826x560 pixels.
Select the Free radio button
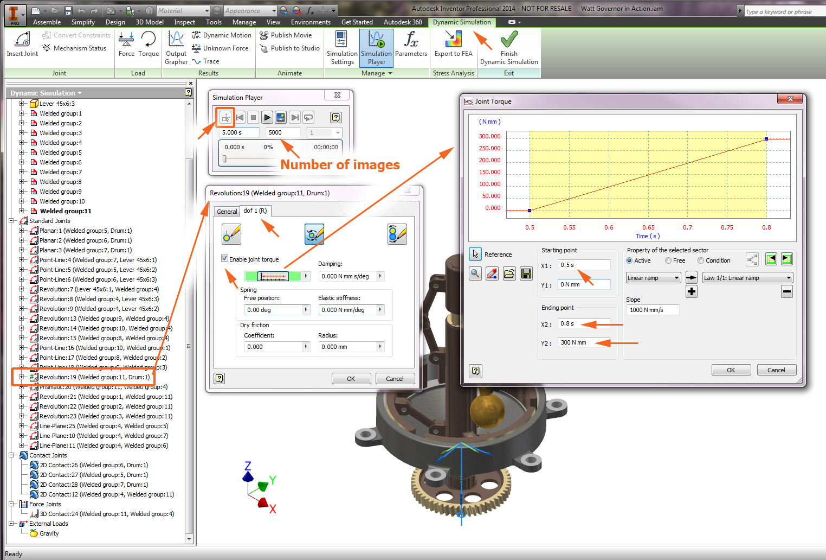(668, 261)
